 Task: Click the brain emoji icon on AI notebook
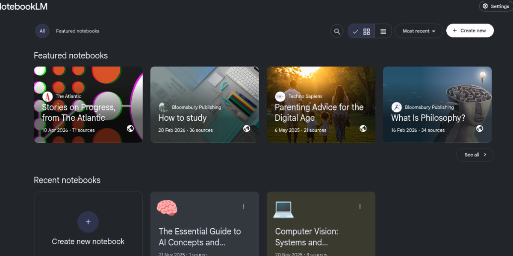click(x=167, y=208)
